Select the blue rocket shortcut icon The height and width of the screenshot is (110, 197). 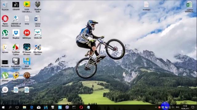pos(38,47)
